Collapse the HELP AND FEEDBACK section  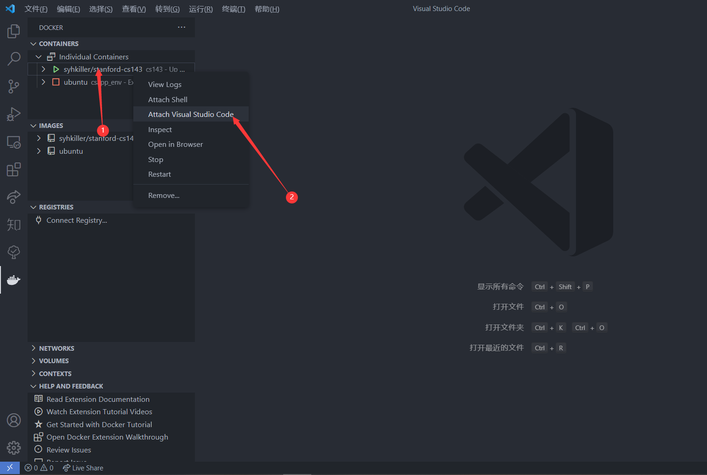tap(33, 386)
